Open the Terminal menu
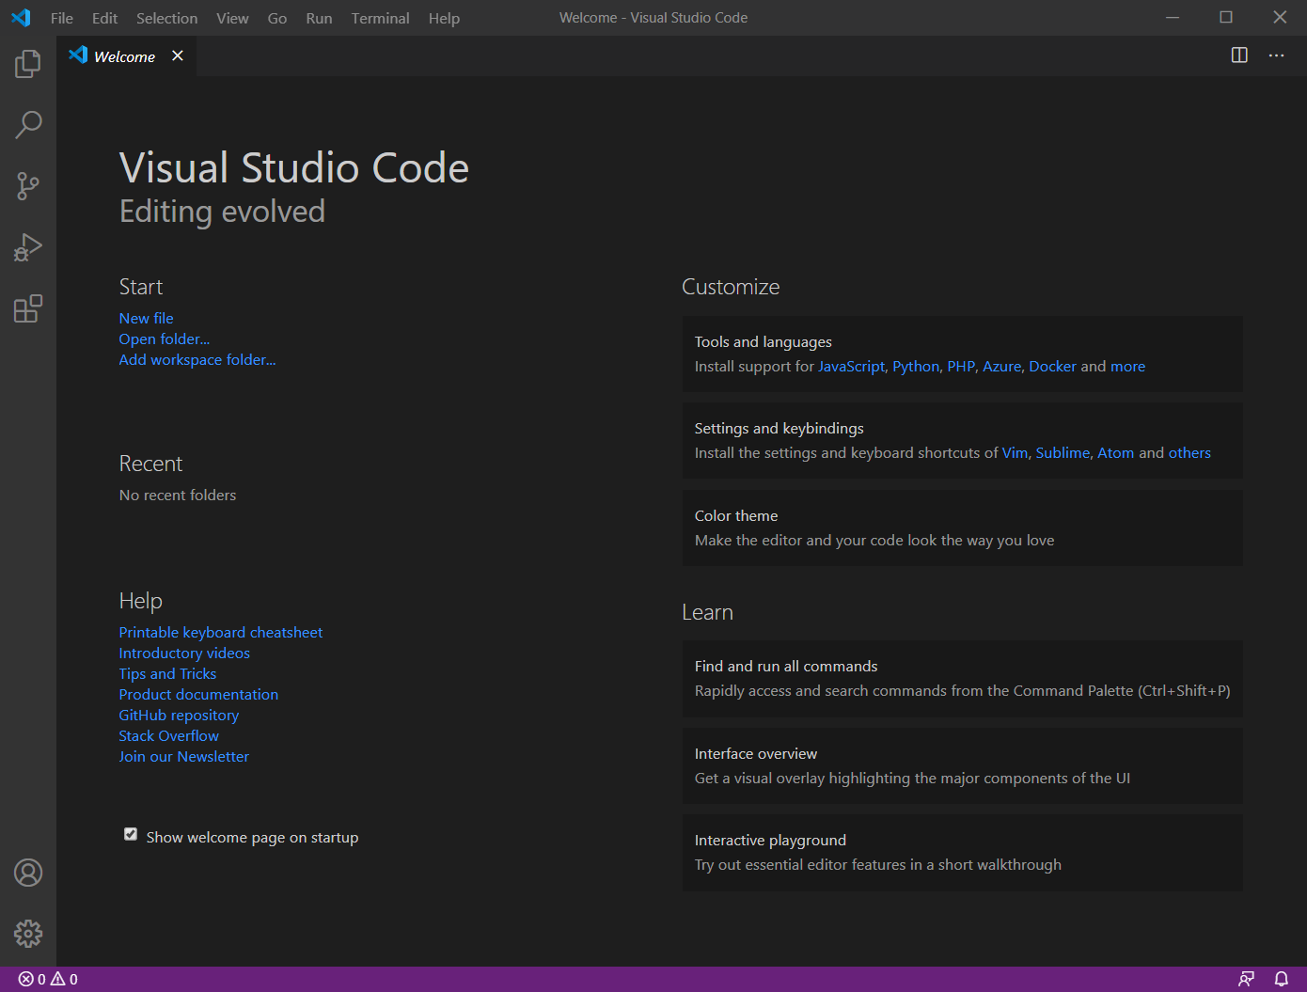 [381, 18]
